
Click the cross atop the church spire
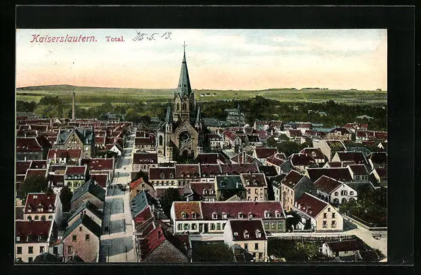[184, 46]
